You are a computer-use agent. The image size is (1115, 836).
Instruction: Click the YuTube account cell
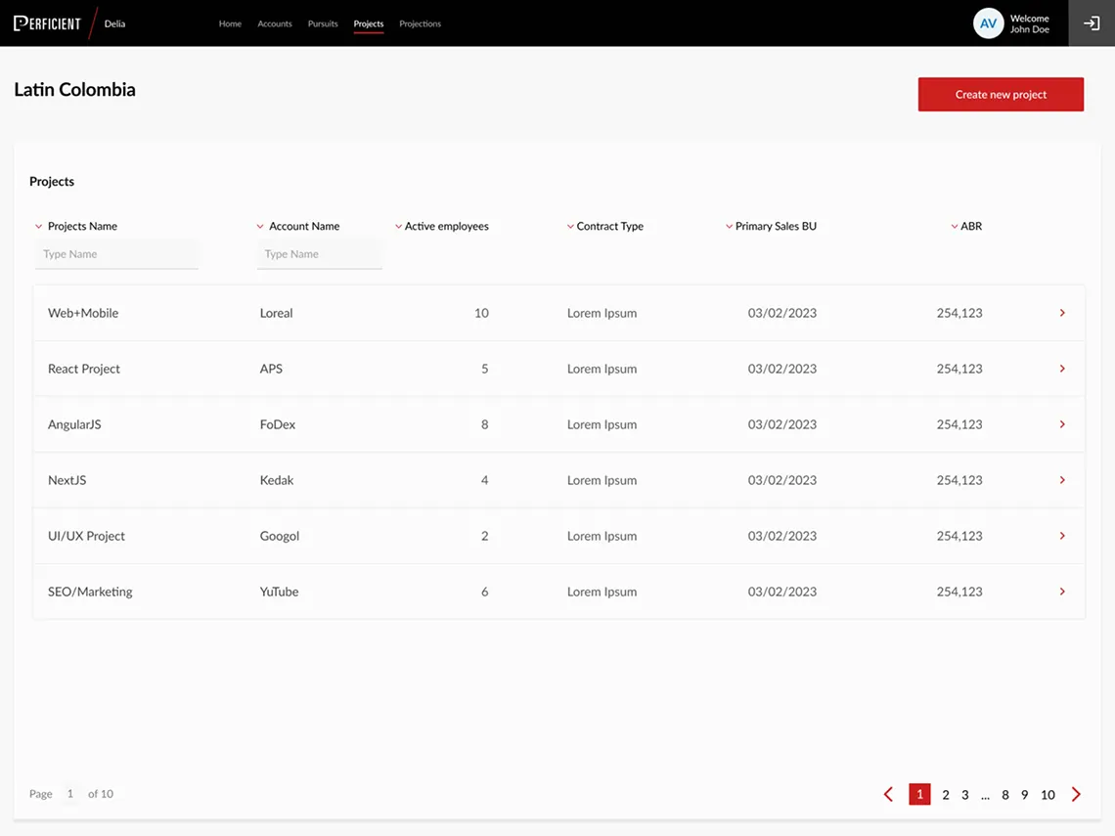[279, 592]
